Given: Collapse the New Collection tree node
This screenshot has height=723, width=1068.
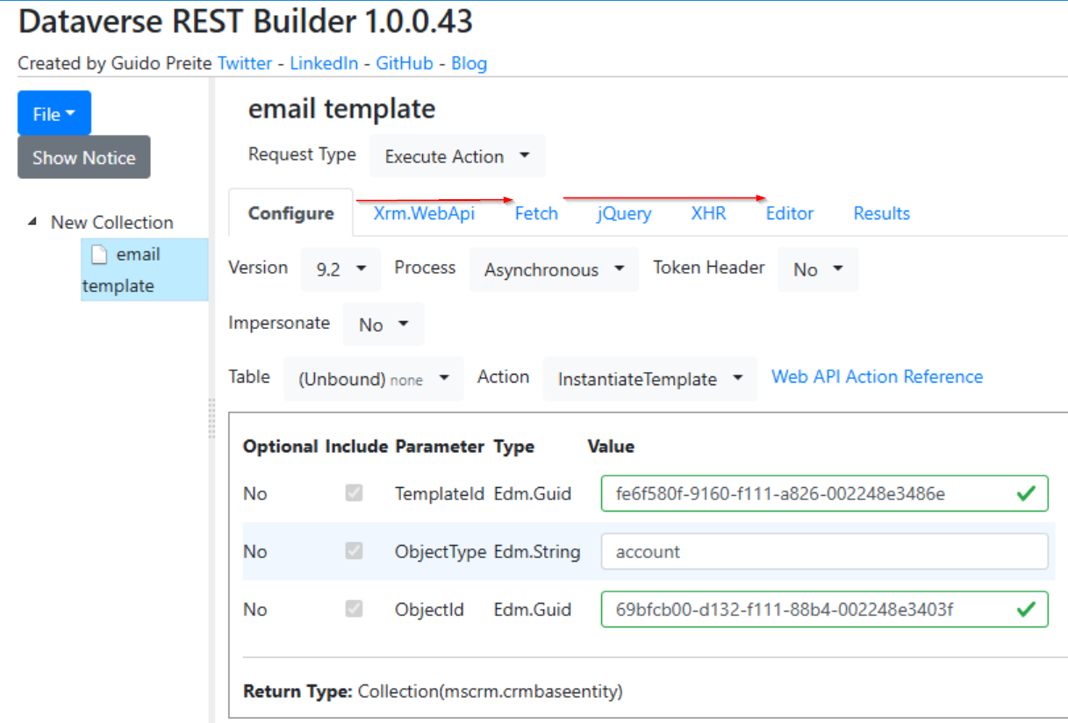Looking at the screenshot, I should coord(32,222).
